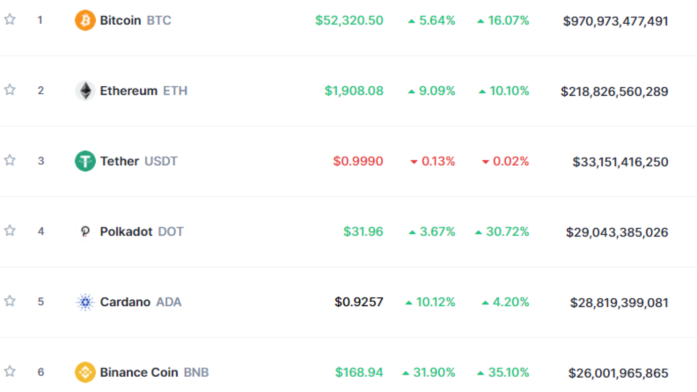This screenshot has width=697, height=392.
Task: Open the Ethereum ETH name link
Action: point(144,91)
